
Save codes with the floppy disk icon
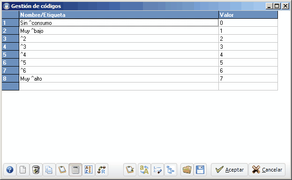coord(200,170)
